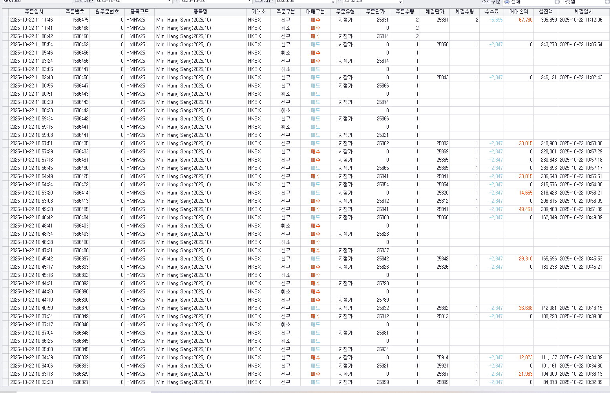The width and height of the screenshot is (610, 393).
Task: Click the 체결단가 column header
Action: click(435, 12)
